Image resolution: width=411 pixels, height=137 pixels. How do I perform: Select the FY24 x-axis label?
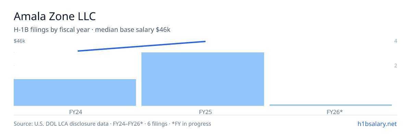pos(75,112)
